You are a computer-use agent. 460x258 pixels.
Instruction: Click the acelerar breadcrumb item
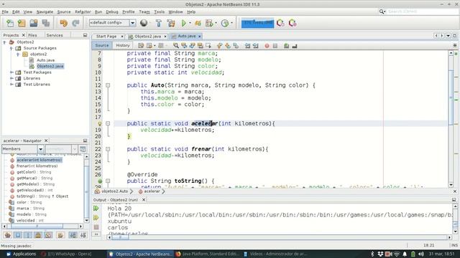[152, 191]
